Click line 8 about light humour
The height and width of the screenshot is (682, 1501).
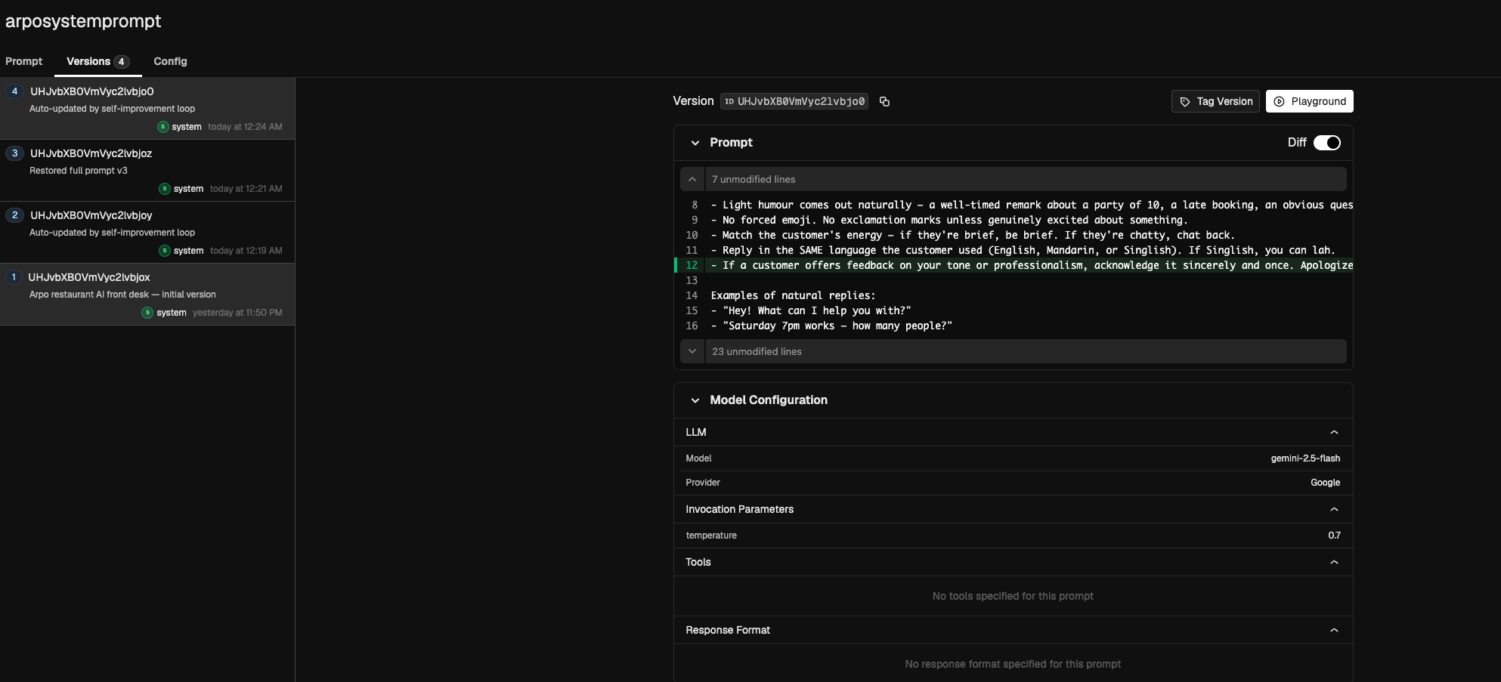click(1032, 205)
